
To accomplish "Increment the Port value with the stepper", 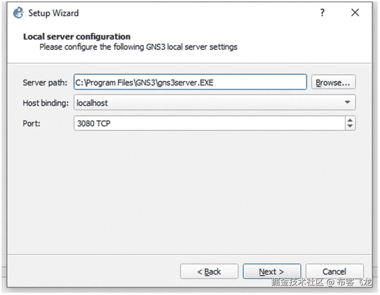I will pos(350,121).
